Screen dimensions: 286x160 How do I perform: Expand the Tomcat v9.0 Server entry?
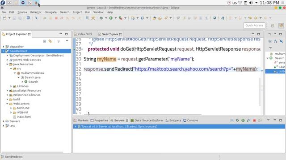coord(76,126)
